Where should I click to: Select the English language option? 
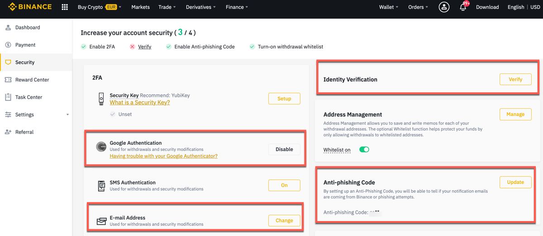coord(516,7)
